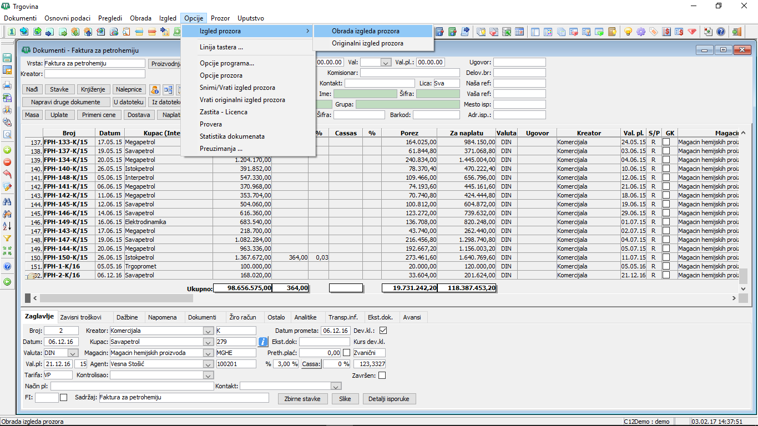Click the A-Z sort icon in left sidebar
The height and width of the screenshot is (426, 758).
tap(8, 226)
